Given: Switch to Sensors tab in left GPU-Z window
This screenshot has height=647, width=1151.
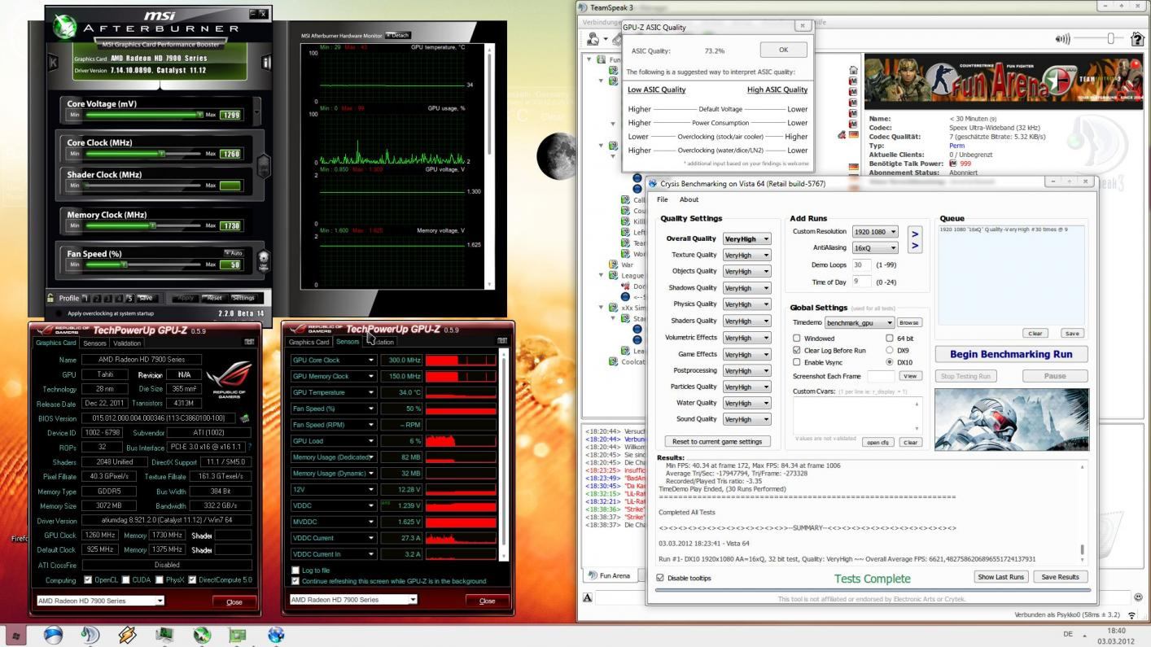Looking at the screenshot, I should [x=94, y=343].
